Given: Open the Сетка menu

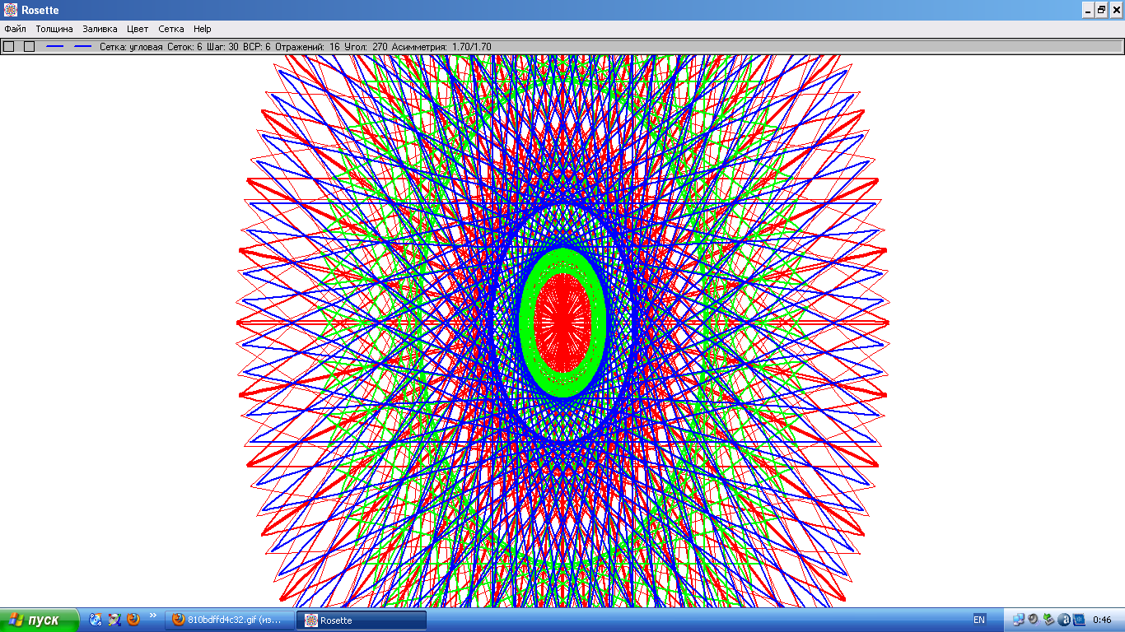Looking at the screenshot, I should pyautogui.click(x=171, y=29).
